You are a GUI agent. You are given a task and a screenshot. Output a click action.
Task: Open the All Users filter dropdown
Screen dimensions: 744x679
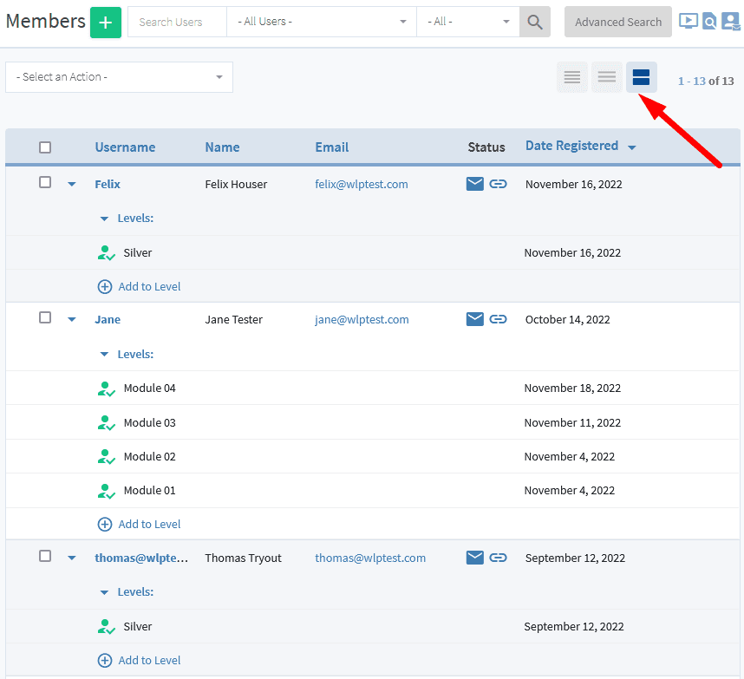point(321,22)
